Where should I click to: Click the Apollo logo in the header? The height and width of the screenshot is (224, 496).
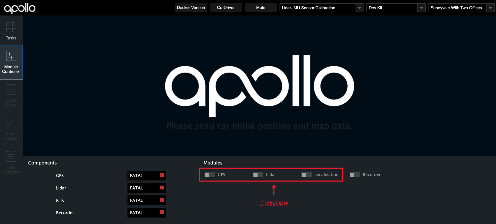[x=20, y=8]
